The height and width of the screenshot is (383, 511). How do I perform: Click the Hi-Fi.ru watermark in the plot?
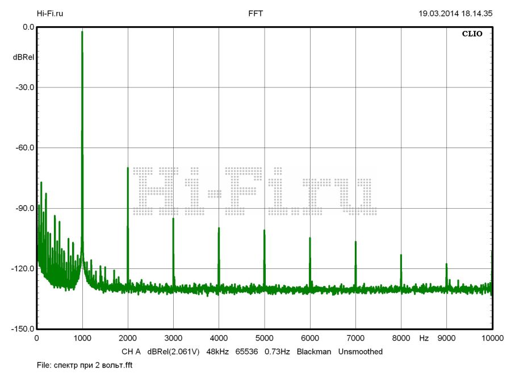255,191
